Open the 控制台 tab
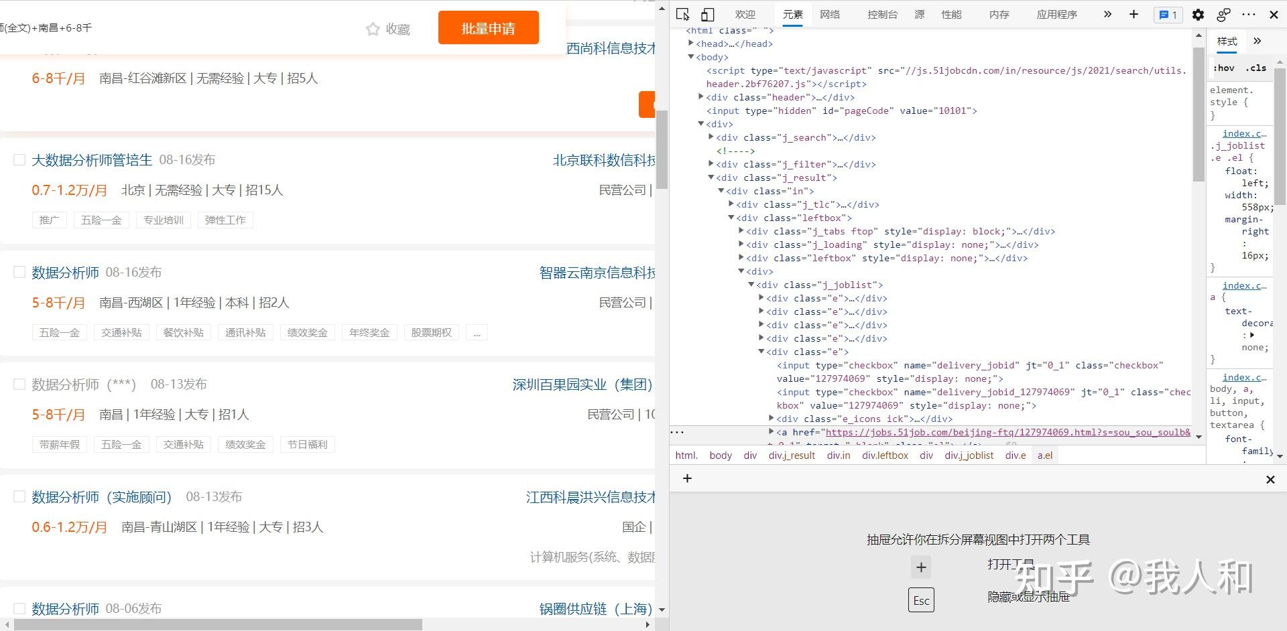Screen dimensions: 1287x631 882,15
